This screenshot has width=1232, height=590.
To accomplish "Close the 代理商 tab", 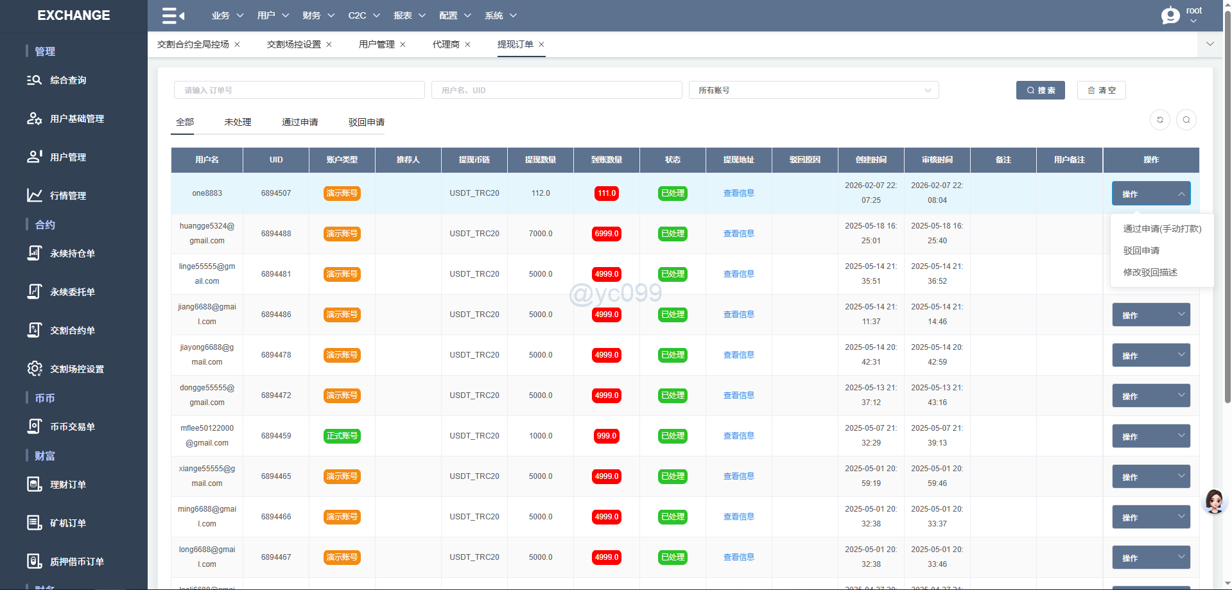I will [468, 44].
